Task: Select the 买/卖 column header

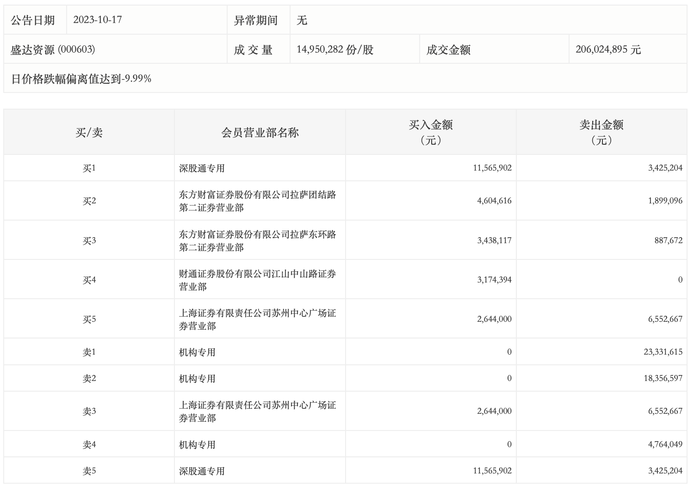Action: point(89,133)
